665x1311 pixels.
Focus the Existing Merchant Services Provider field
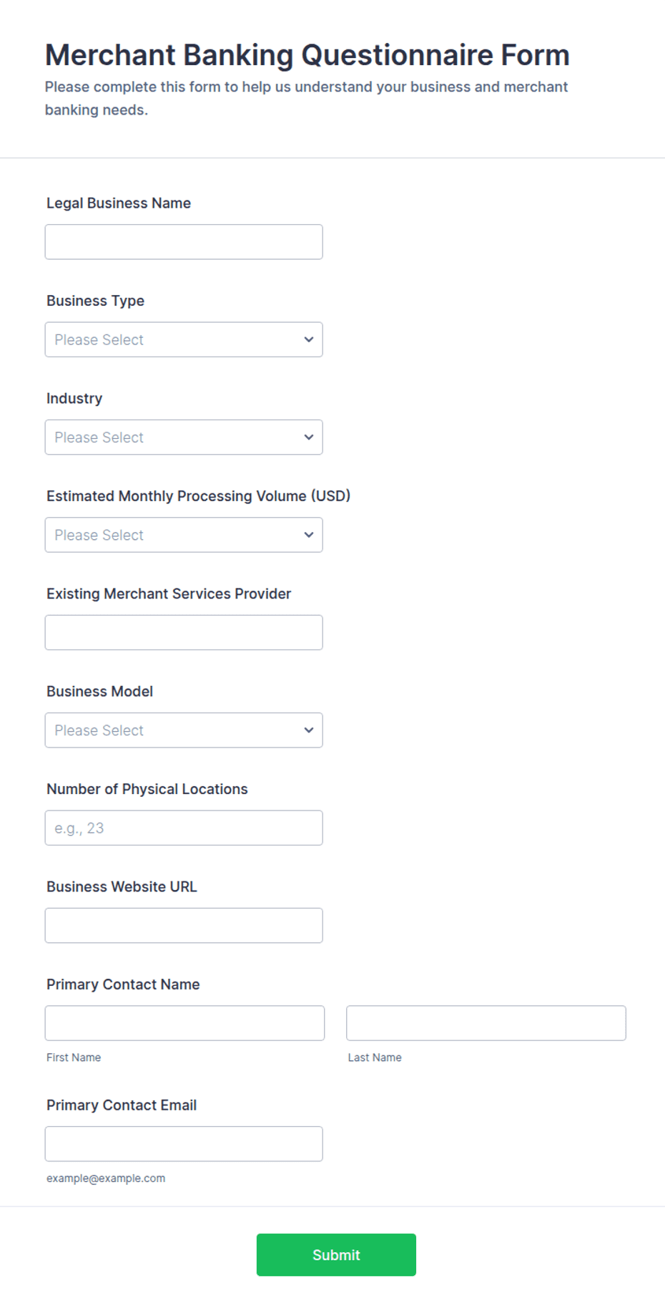[x=184, y=633]
